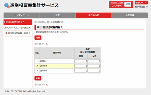Focus the 女性 field for 選挙02

[94, 66]
